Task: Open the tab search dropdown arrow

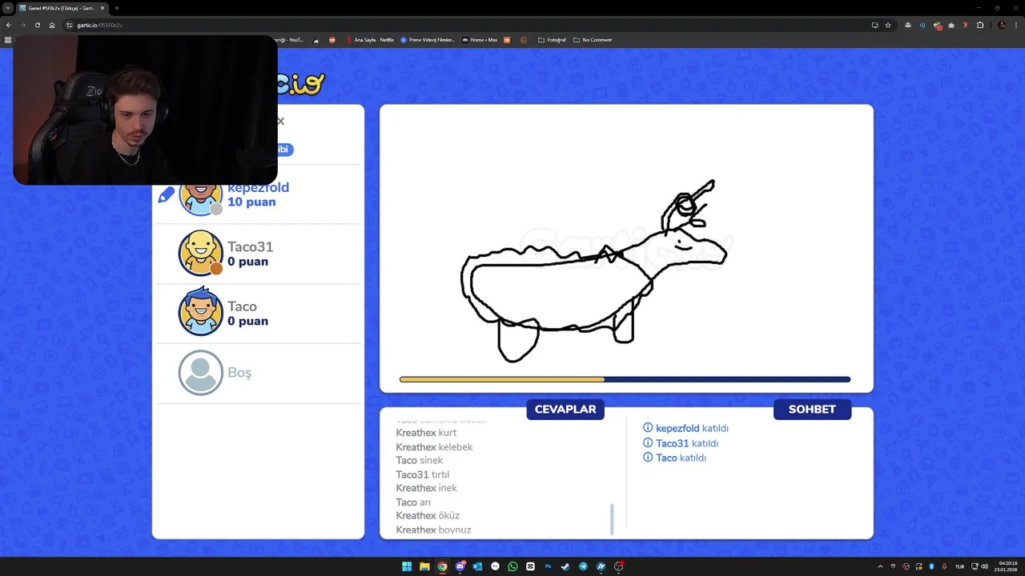Action: (x=8, y=8)
